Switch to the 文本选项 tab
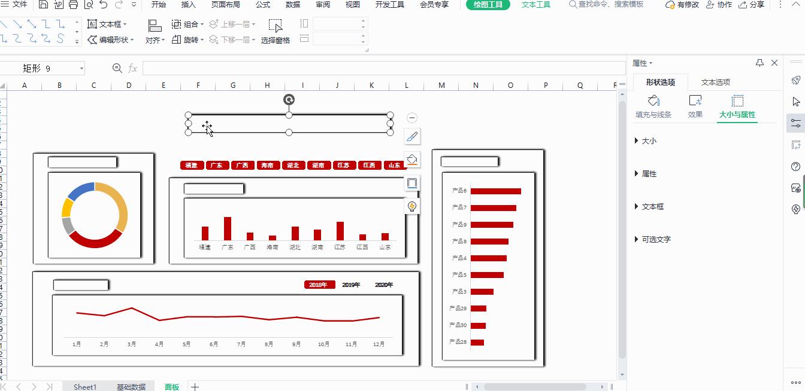This screenshot has width=805, height=391. 716,83
